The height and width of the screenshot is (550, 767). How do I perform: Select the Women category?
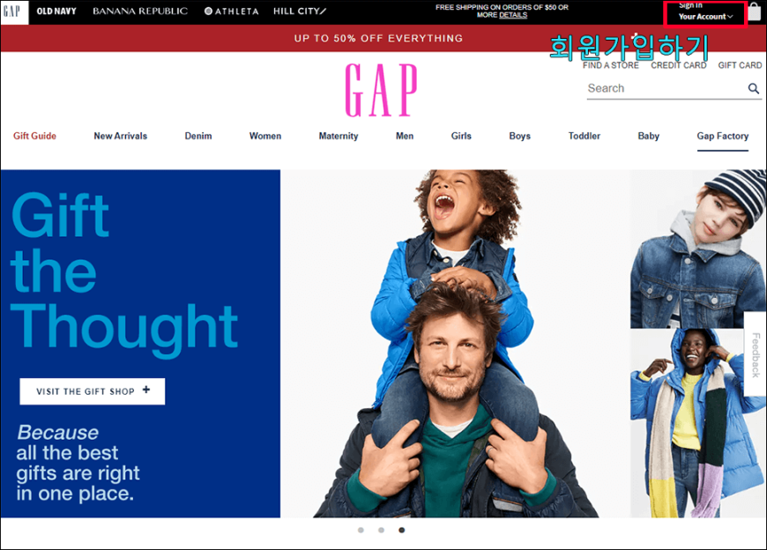click(x=265, y=136)
